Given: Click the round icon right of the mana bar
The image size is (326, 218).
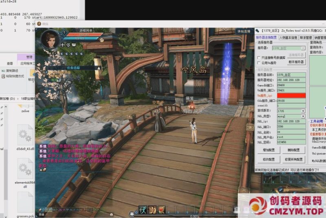Looking at the screenshot, I should coord(101,40).
